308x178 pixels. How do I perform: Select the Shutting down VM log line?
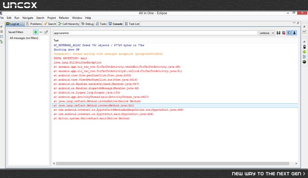[66, 50]
